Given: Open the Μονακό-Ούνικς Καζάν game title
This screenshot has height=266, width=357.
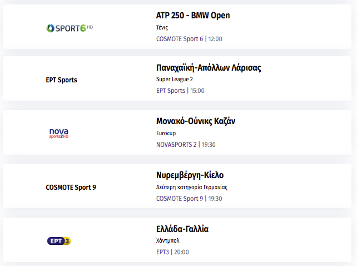Looking at the screenshot, I should coord(196,121).
